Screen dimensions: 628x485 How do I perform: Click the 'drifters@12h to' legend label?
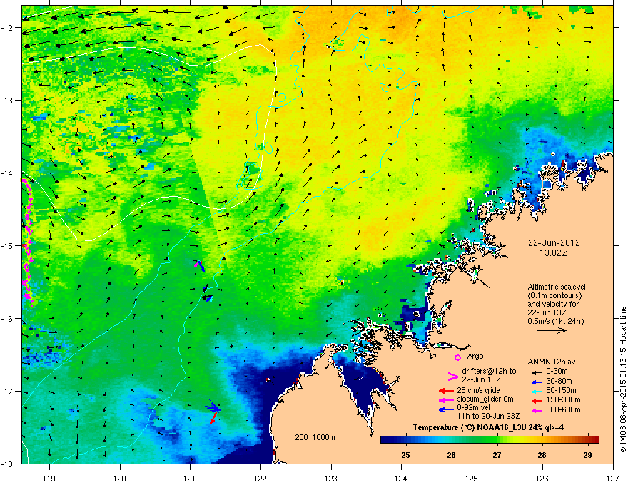point(489,371)
